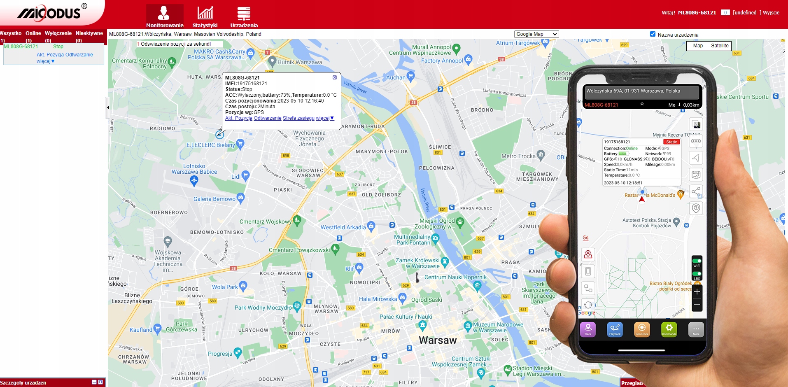Tap the share icon in phone app
The height and width of the screenshot is (387, 788).
[696, 191]
